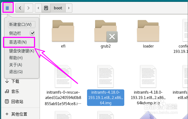Select the config file icon at right edge
This screenshot has height=119, width=188.
[x=185, y=30]
